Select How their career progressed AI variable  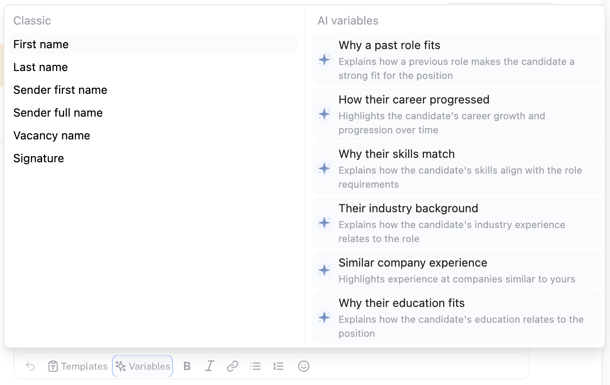(x=456, y=114)
